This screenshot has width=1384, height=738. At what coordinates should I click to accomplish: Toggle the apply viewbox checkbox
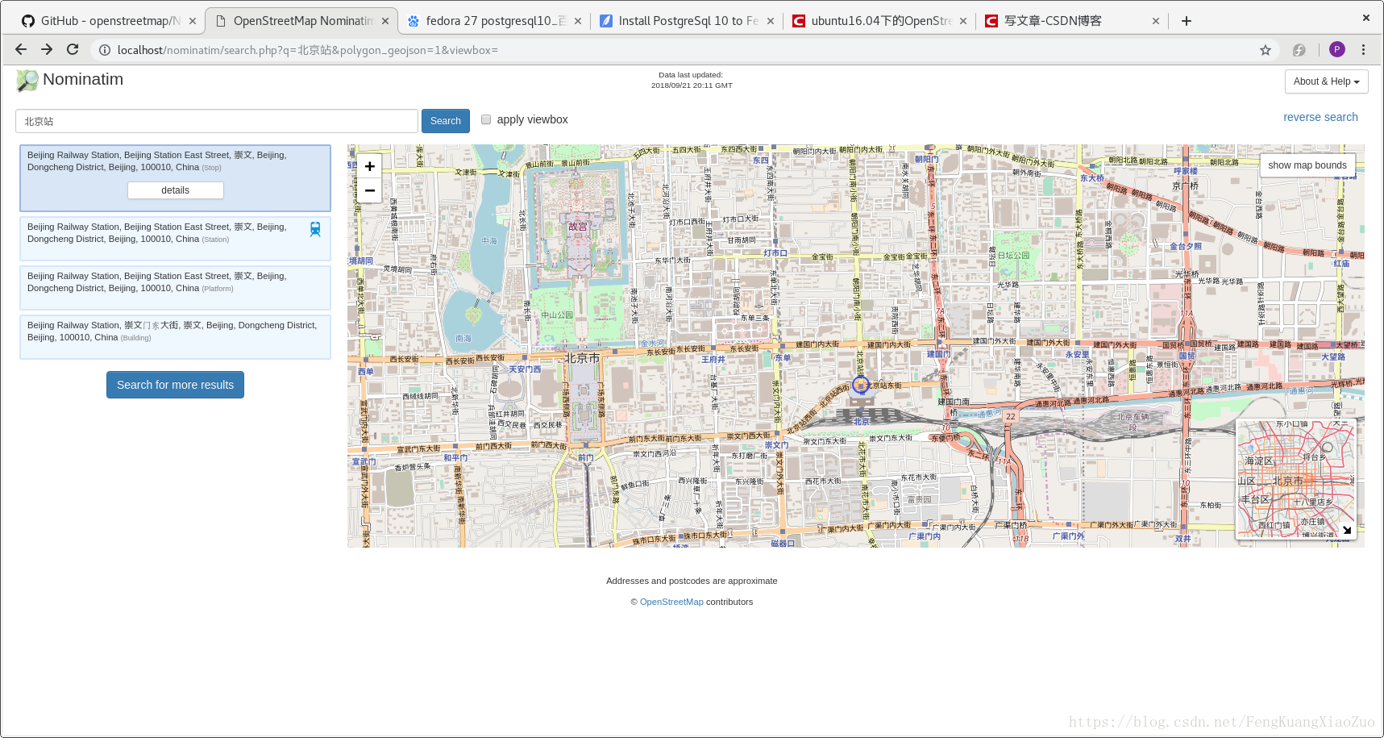(x=486, y=119)
